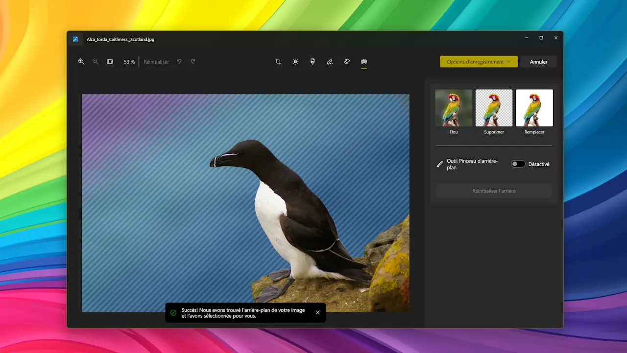This screenshot has height=353, width=627.
Task: Click the Réinitialiser button in the toolbar
Action: click(x=156, y=61)
